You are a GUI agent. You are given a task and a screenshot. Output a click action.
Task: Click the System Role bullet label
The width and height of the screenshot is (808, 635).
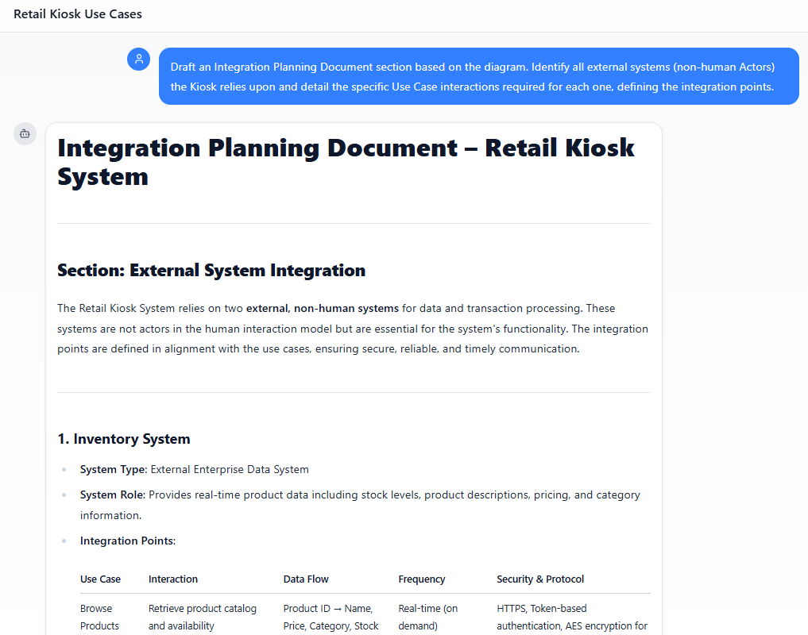(x=111, y=495)
